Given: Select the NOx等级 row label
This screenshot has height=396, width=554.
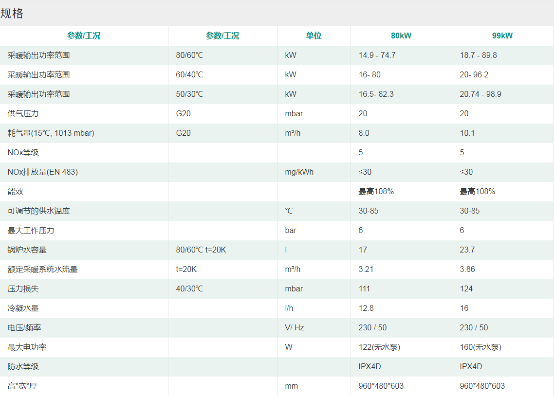Looking at the screenshot, I should pyautogui.click(x=23, y=152).
